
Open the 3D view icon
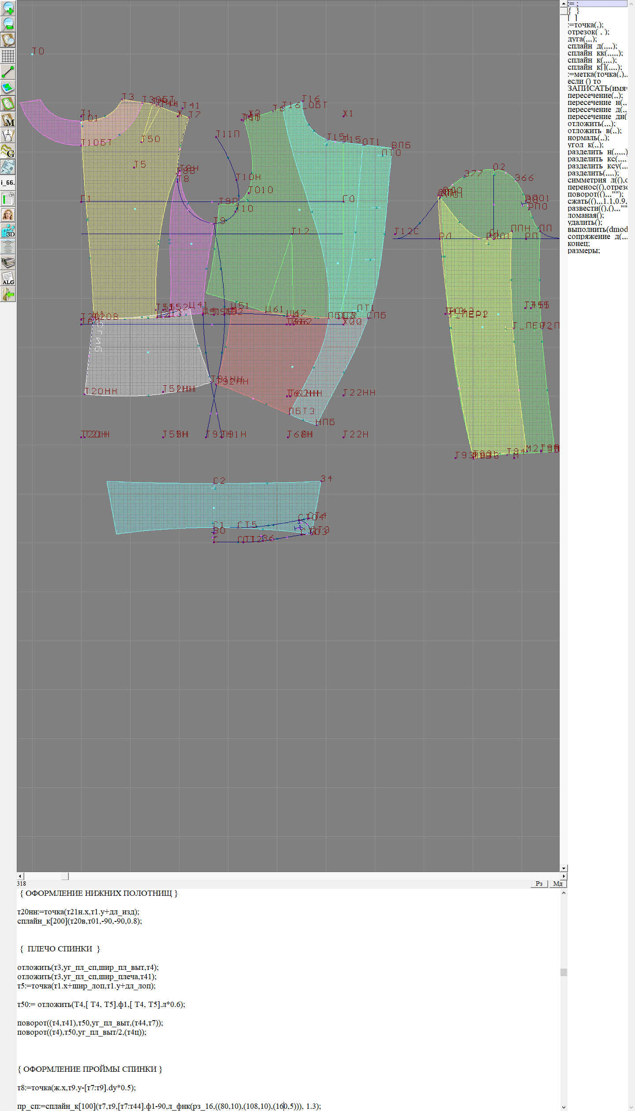click(8, 231)
